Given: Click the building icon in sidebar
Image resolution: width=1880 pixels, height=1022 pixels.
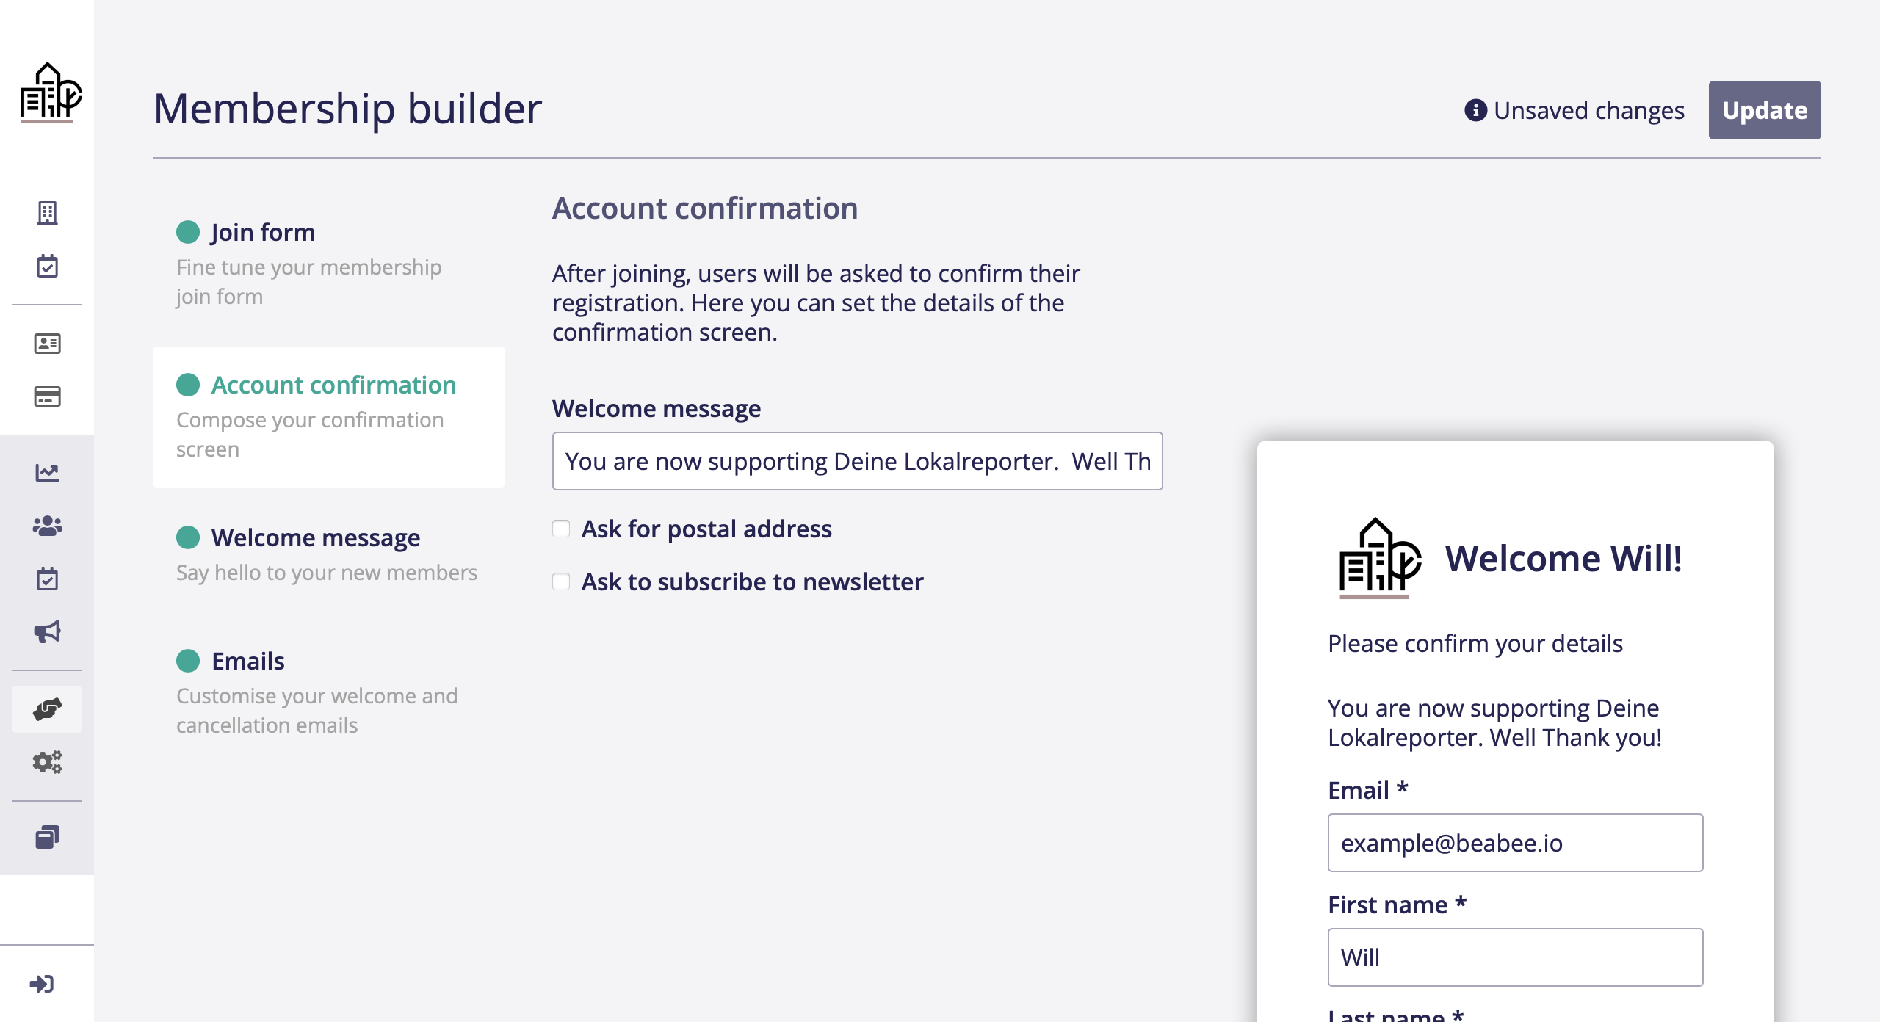Looking at the screenshot, I should click(47, 213).
